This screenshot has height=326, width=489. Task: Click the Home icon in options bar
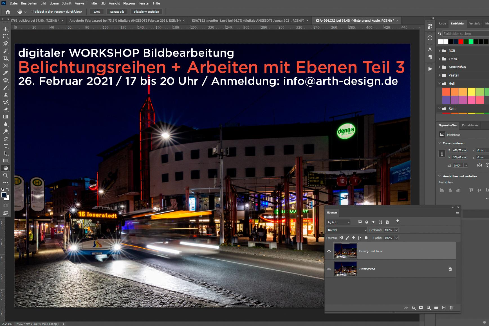click(x=8, y=12)
